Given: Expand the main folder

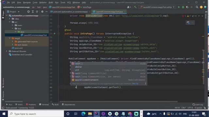Looking at the screenshot, I should tap(12, 25).
